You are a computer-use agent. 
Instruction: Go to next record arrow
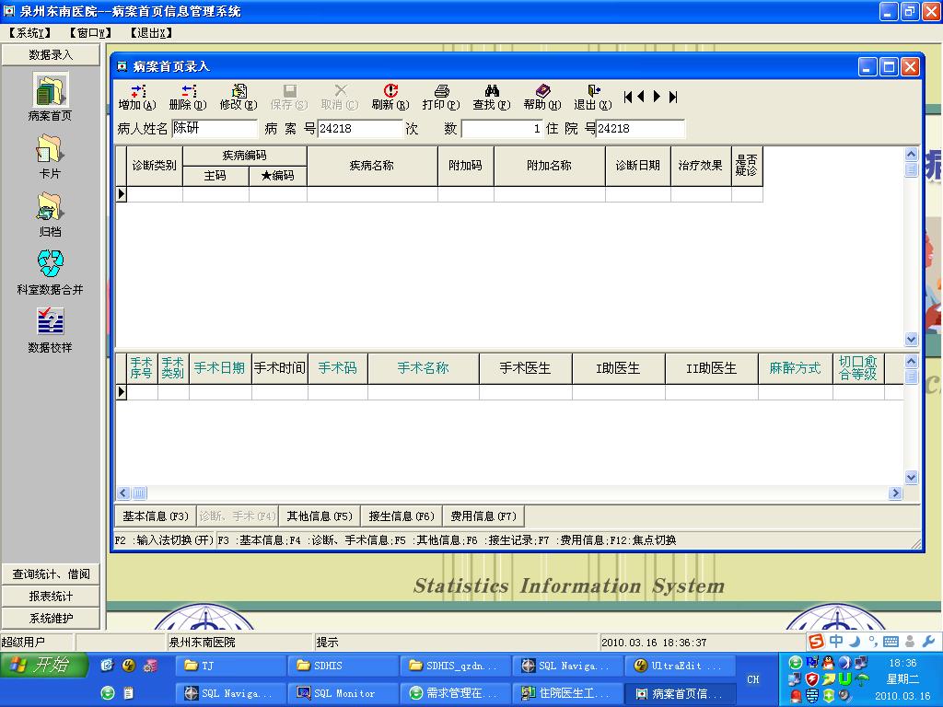[x=657, y=96]
